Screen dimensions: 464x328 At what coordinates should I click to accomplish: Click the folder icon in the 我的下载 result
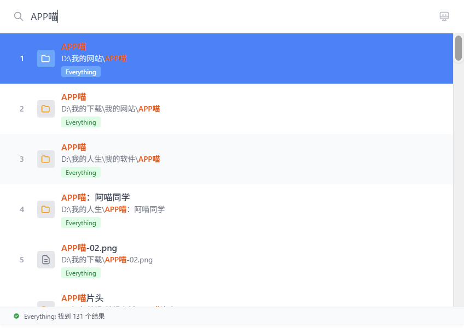pyautogui.click(x=45, y=109)
